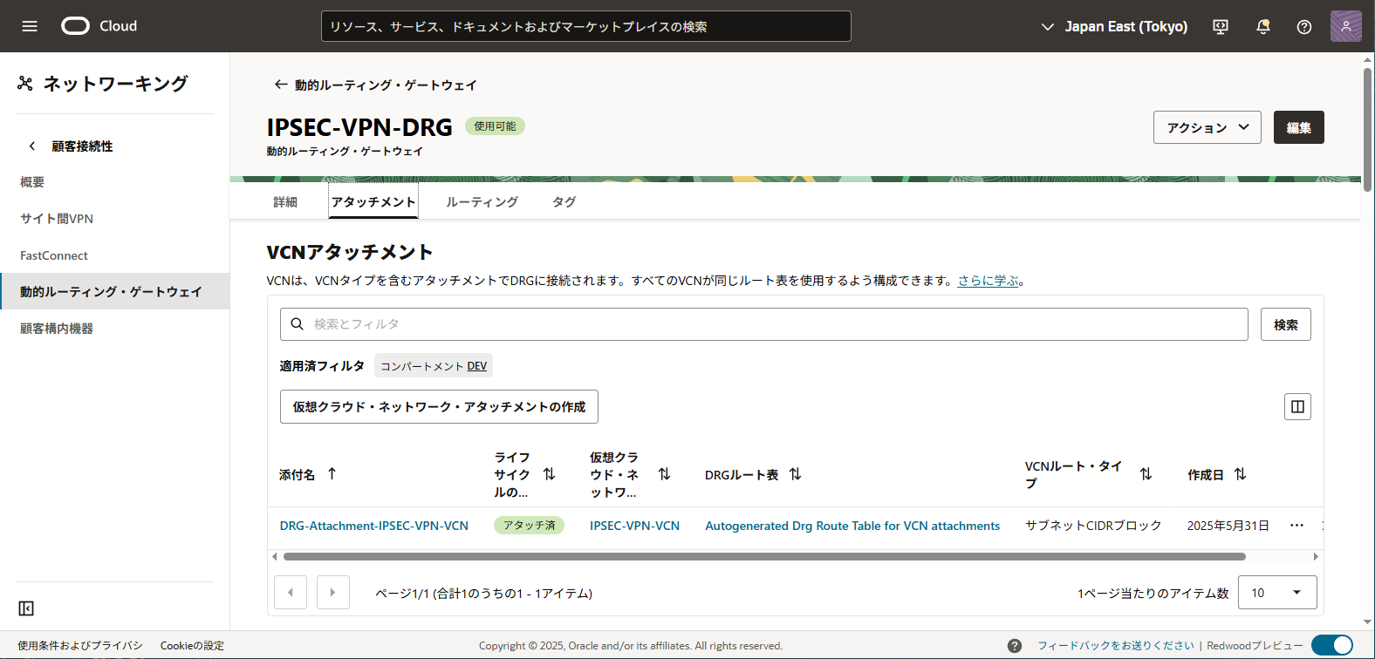
Task: Click the table horizontal scrollbar
Action: tap(764, 556)
